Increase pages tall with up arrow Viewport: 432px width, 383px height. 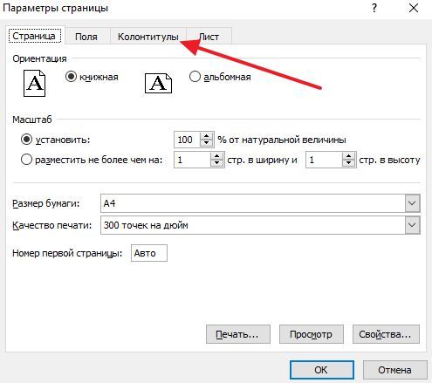348,156
